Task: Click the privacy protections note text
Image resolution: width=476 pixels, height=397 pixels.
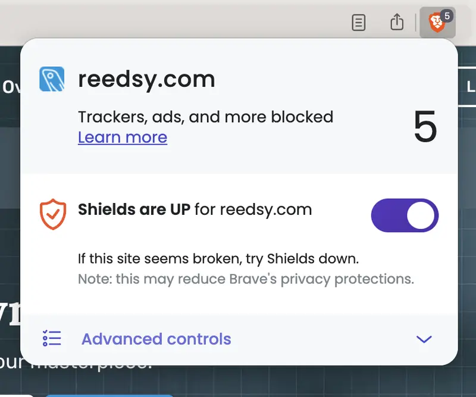Action: (246, 279)
